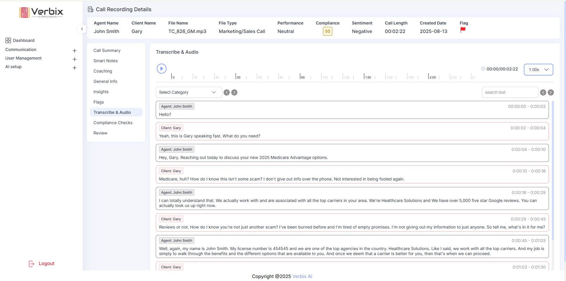The image size is (566, 281).
Task: Click the file type Marketing/Sales Call
Action: [x=242, y=31]
